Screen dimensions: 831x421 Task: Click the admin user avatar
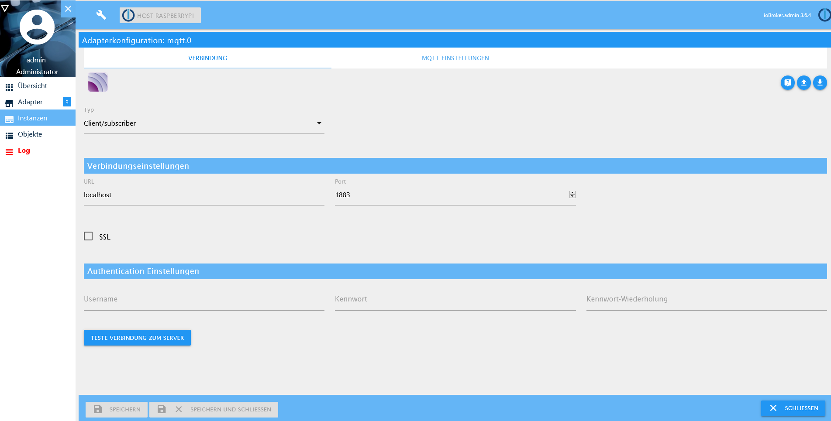pyautogui.click(x=37, y=27)
